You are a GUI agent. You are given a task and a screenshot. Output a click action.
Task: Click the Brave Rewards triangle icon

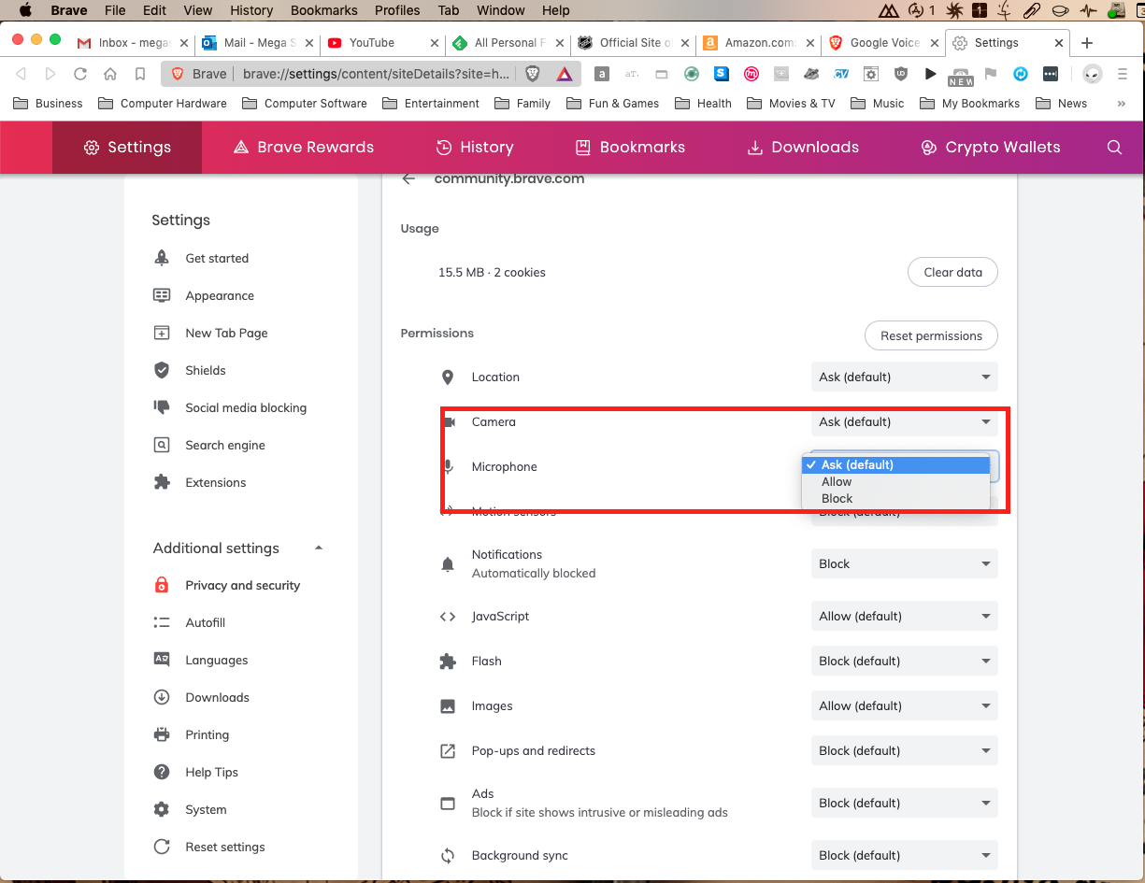tap(564, 74)
